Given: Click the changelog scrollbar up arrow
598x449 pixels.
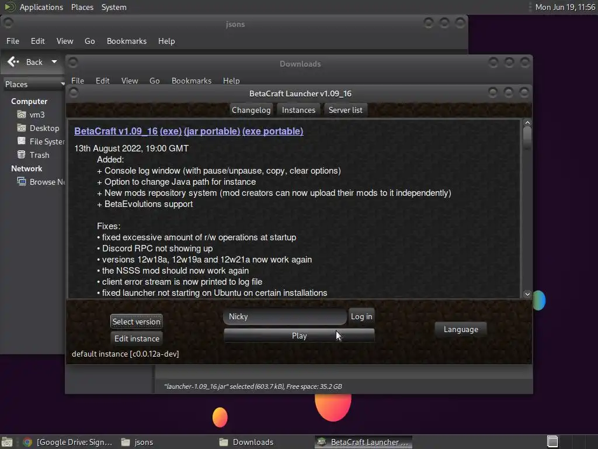Looking at the screenshot, I should pyautogui.click(x=527, y=123).
